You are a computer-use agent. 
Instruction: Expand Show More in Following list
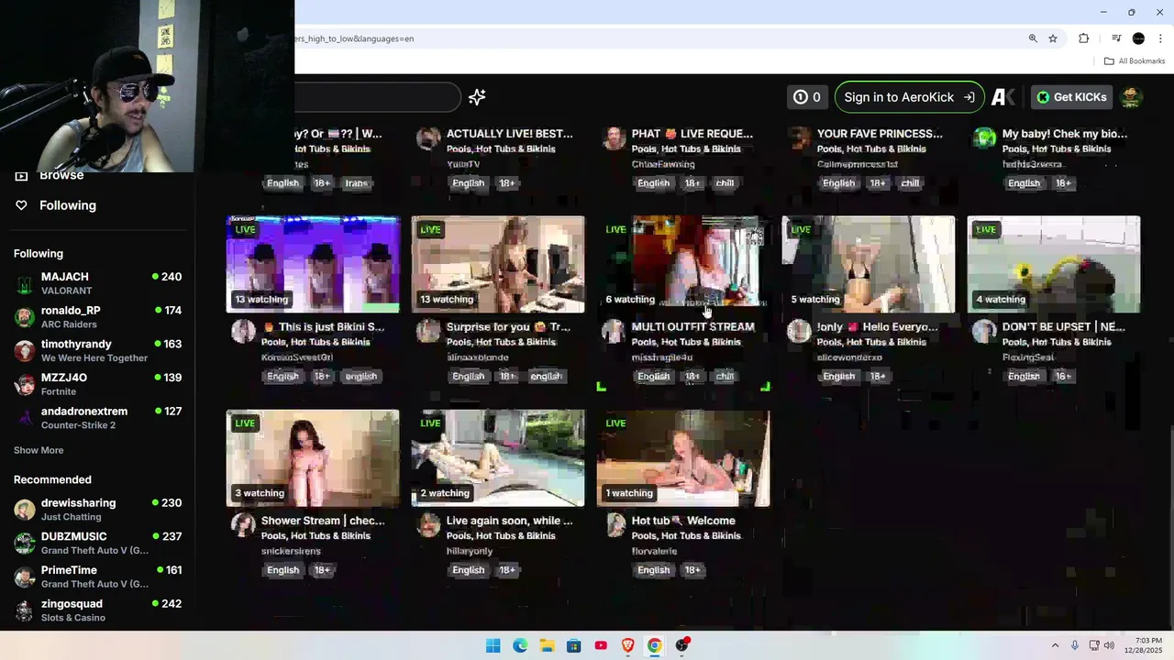tap(39, 450)
